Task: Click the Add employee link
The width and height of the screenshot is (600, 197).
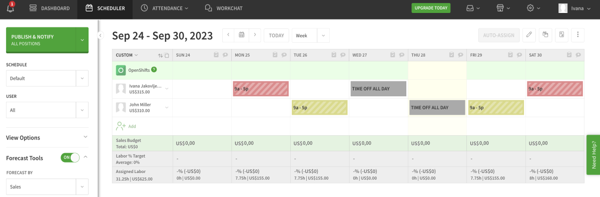Action: (x=132, y=126)
